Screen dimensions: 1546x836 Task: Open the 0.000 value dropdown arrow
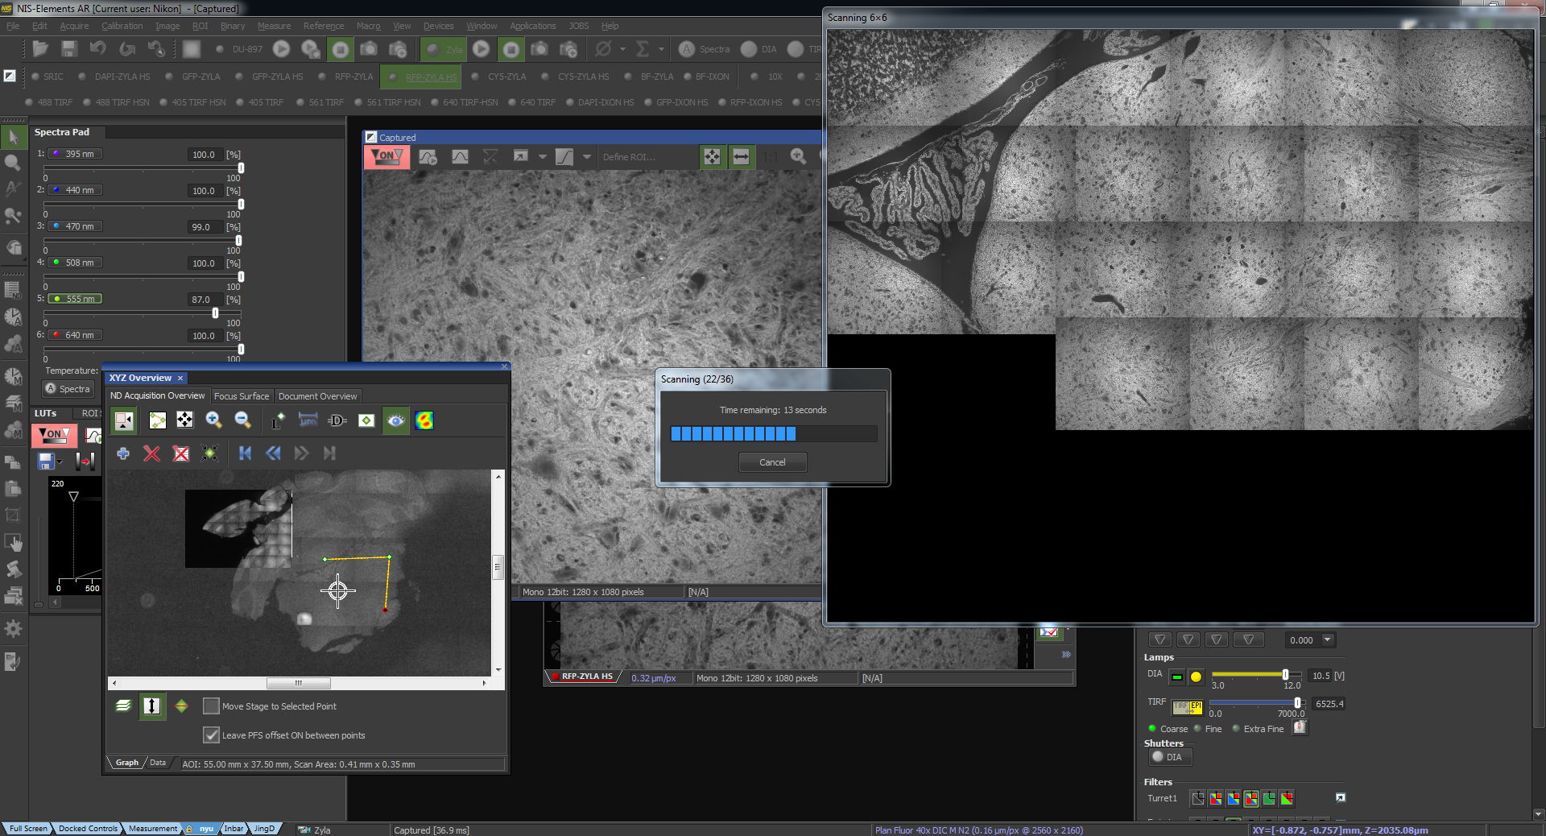1328,640
